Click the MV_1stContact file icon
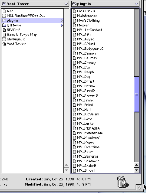This screenshot has height=193, width=146. [75, 30]
